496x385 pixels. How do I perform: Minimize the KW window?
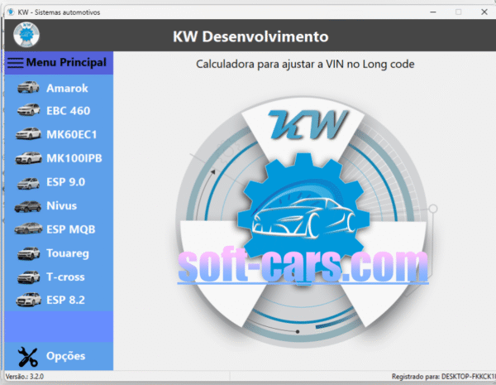[433, 12]
